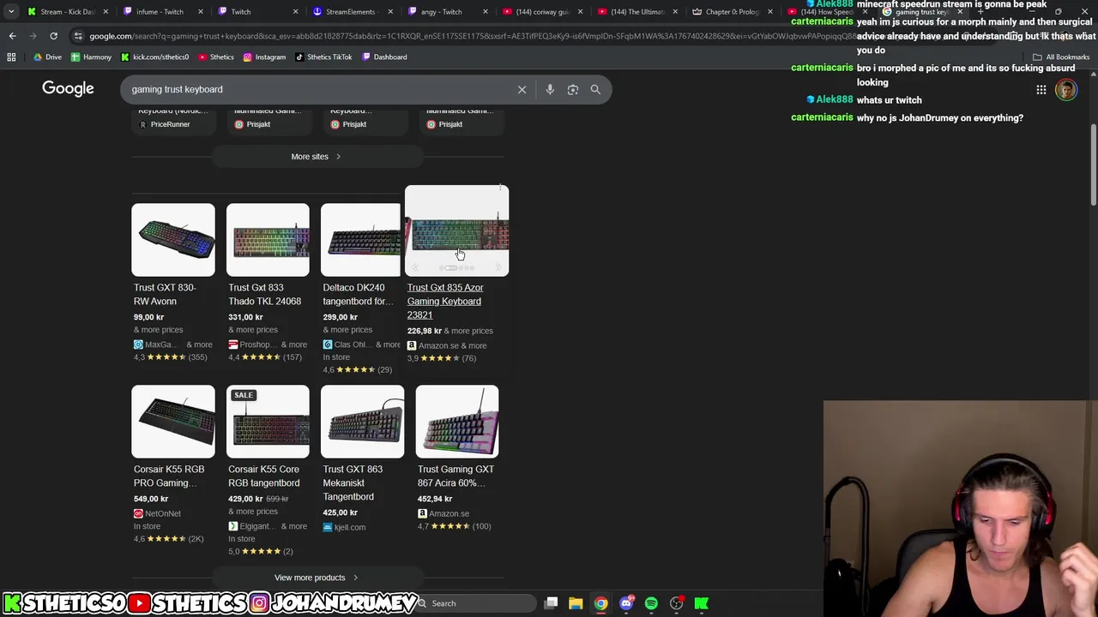The width and height of the screenshot is (1098, 617).
Task: Open Trust GXT 830-RW Avonn product
Action: point(164,294)
